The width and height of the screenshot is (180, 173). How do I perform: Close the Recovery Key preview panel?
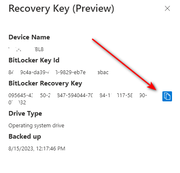(x=167, y=8)
